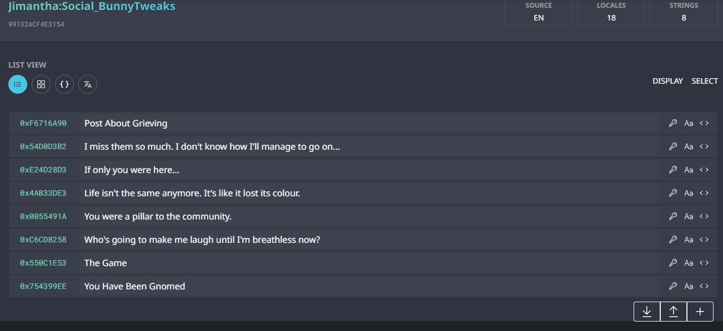Viewport: 723px width, 331px height.
Task: Open the DISPLAY menu
Action: (x=667, y=81)
